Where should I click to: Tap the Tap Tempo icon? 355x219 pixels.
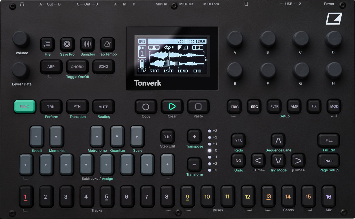click(x=107, y=44)
